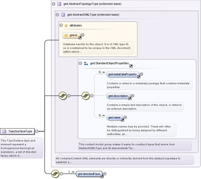201x179 pixels.
Task: Open the reference arrow on gml:id attribute
Action: (x=80, y=38)
